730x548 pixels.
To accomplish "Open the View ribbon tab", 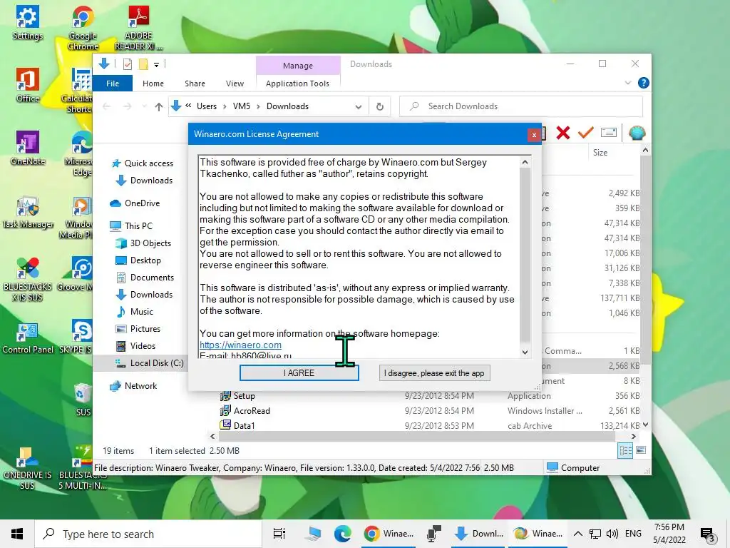I will coord(235,83).
